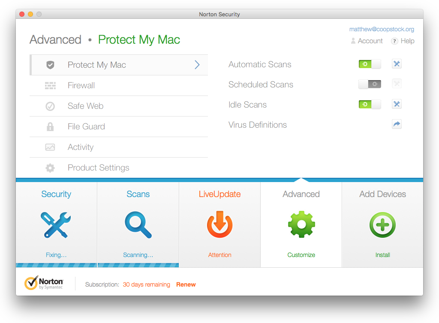Click the Scanning… status text
439x323 pixels.
pos(138,255)
